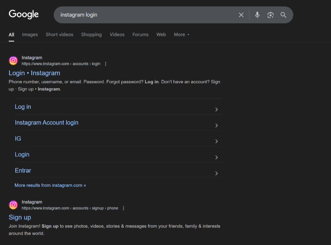This screenshot has width=331, height=245.
Task: Click the URL 'https://www.instagram.com › accounts › login'
Action: point(61,64)
